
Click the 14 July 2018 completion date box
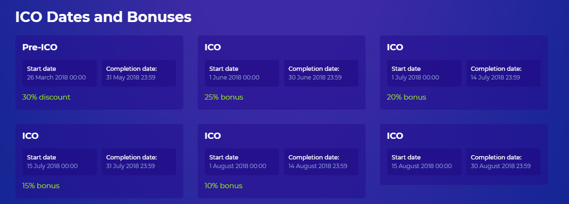(503, 73)
